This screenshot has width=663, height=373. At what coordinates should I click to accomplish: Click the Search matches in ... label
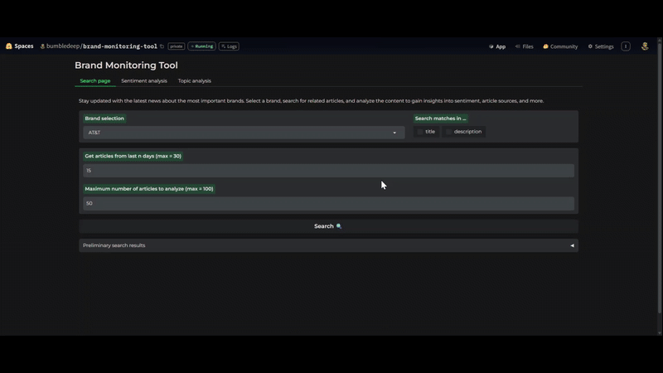pyautogui.click(x=440, y=119)
